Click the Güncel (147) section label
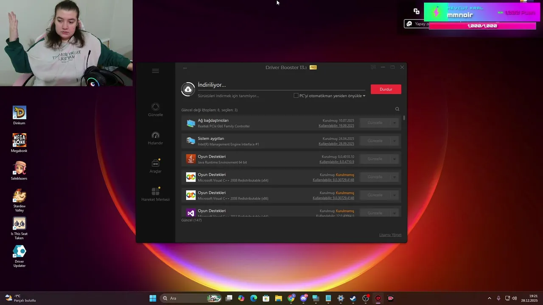 coord(191,220)
